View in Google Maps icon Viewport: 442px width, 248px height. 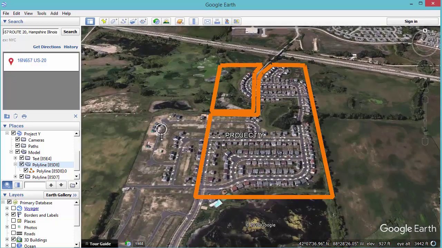(236, 21)
